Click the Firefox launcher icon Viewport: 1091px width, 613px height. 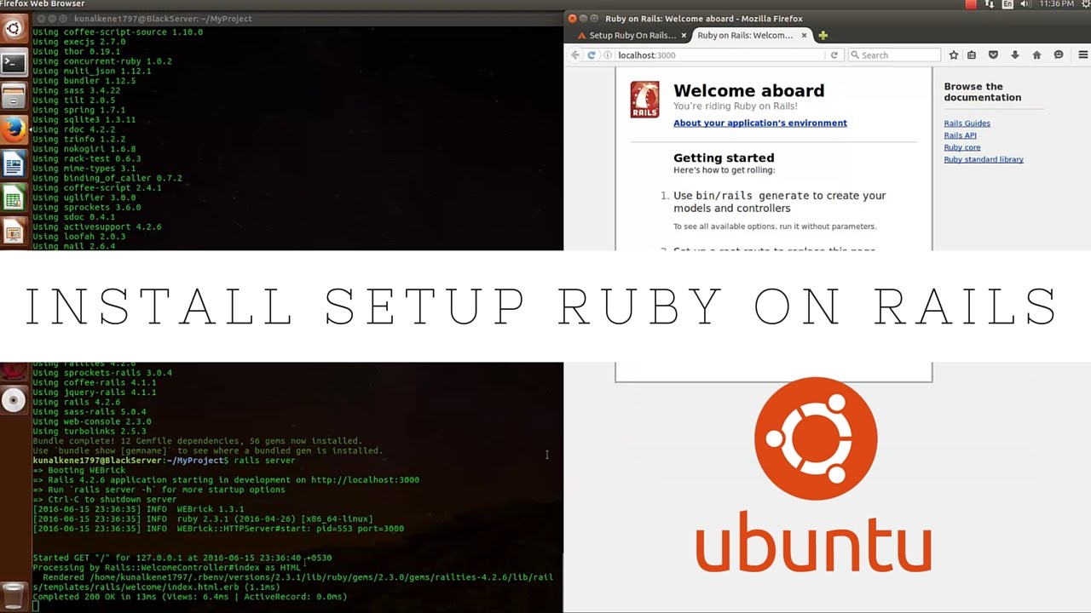pos(14,129)
